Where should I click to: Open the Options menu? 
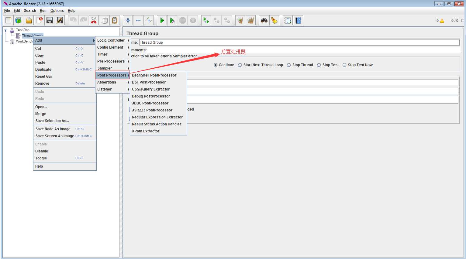tap(57, 11)
